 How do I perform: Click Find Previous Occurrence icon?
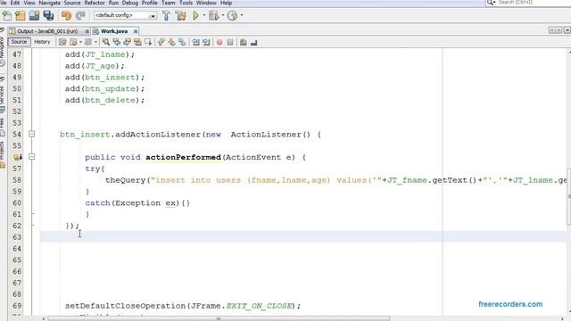tap(117, 42)
